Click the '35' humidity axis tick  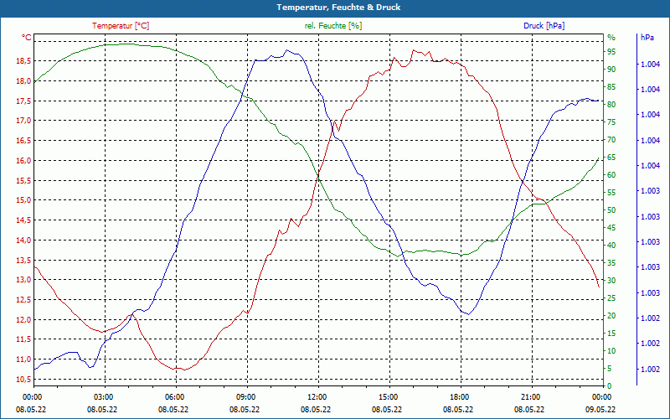pos(611,263)
